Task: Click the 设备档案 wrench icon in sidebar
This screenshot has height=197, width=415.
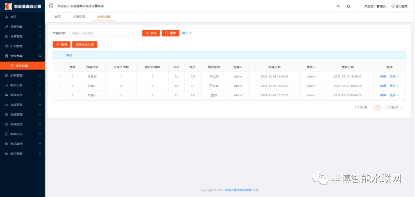Action: tap(7, 27)
